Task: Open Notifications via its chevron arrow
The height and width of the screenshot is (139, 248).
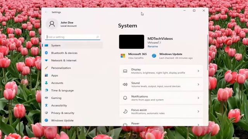Action: [198, 98]
